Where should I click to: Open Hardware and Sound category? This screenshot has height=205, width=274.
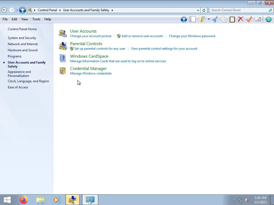tap(22, 50)
